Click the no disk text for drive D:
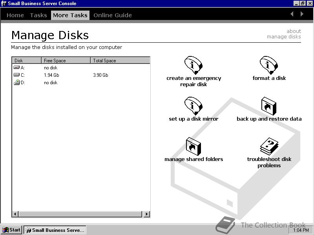 pos(51,83)
